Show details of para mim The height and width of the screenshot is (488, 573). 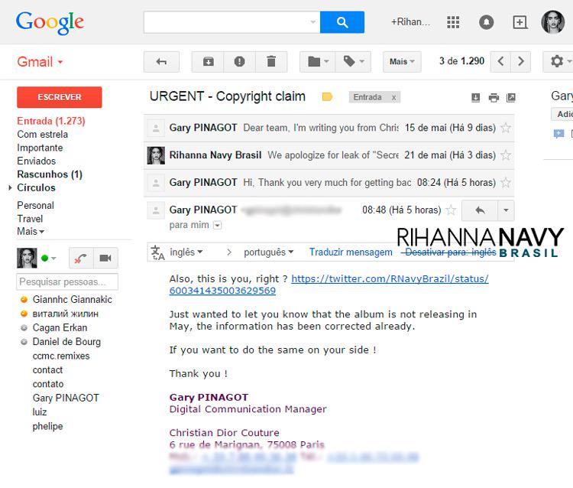coord(218,225)
